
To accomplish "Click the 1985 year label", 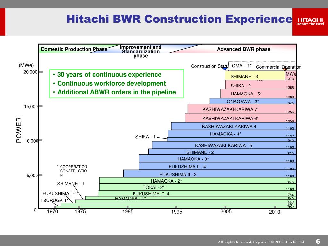I will 128,211.
